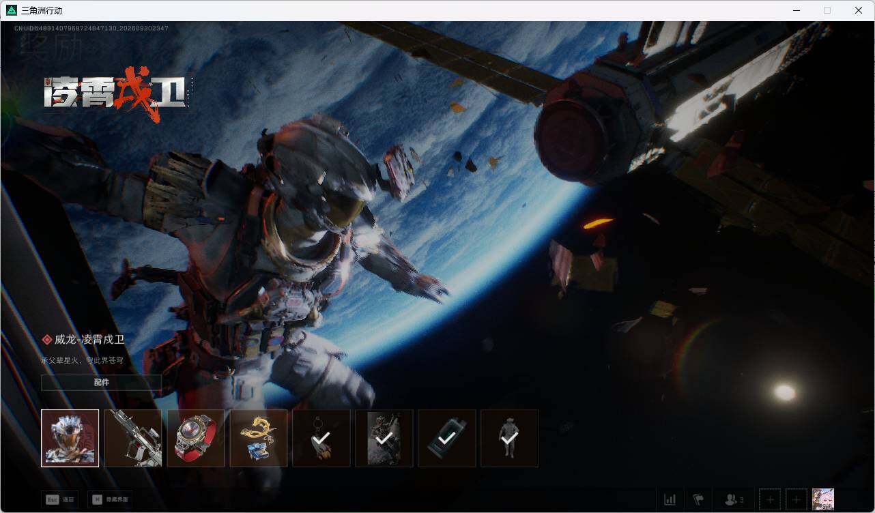Image resolution: width=875 pixels, height=513 pixels.
Task: Select the checked poster card reward
Action: (384, 438)
